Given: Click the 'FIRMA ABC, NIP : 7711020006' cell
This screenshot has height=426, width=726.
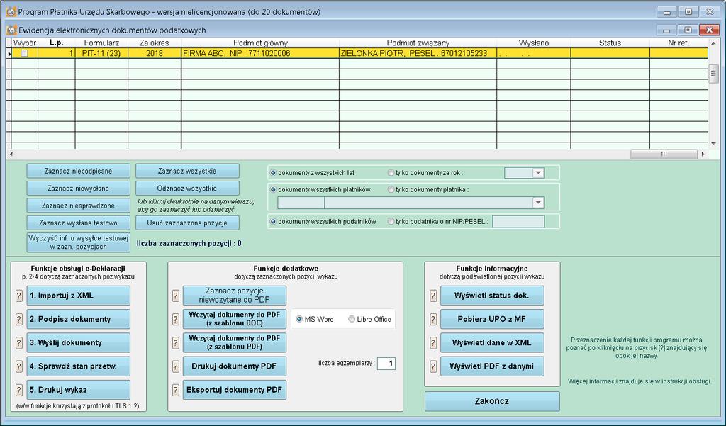Looking at the screenshot, I should tap(260, 53).
